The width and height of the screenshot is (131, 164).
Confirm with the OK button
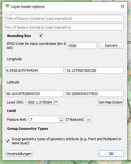[111, 154]
